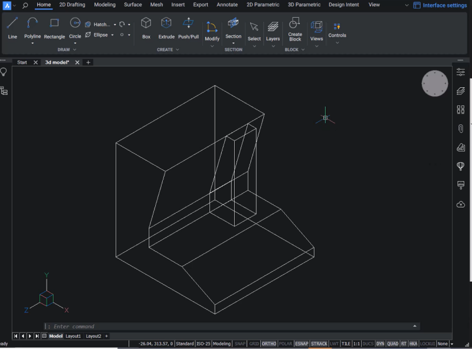Image resolution: width=472 pixels, height=349 pixels.
Task: Open the Layers tool
Action: tap(273, 28)
